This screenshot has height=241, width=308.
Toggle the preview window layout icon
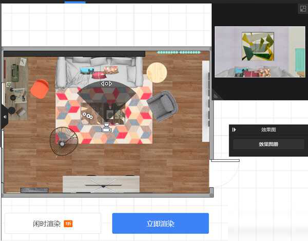pyautogui.click(x=303, y=8)
